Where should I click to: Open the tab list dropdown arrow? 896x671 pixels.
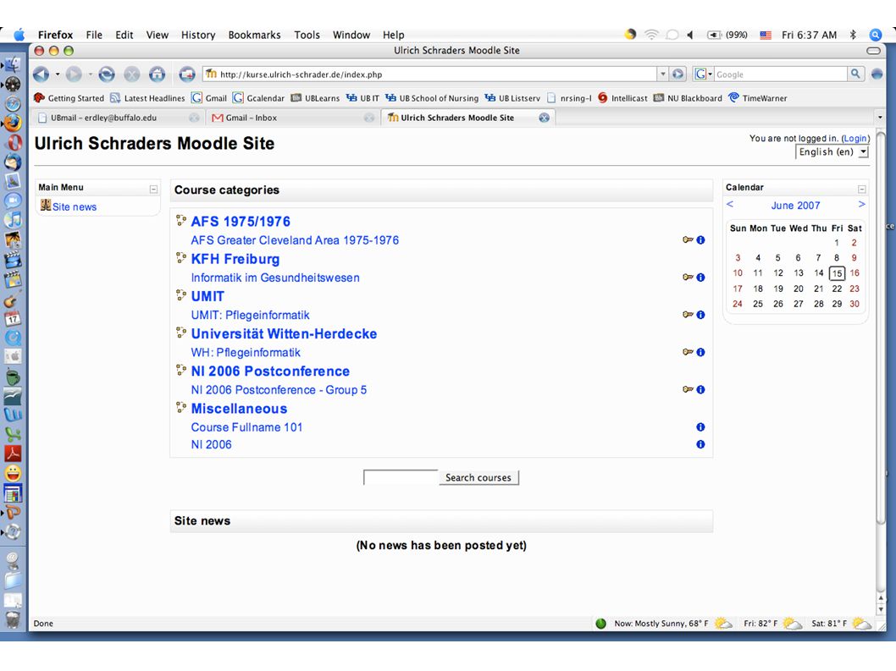click(x=880, y=118)
